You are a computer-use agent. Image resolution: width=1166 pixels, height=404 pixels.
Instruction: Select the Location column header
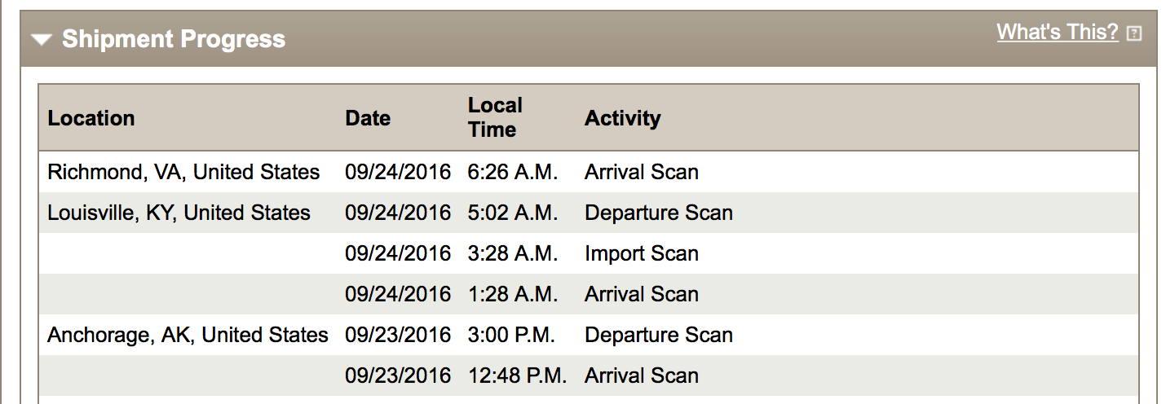tap(91, 118)
